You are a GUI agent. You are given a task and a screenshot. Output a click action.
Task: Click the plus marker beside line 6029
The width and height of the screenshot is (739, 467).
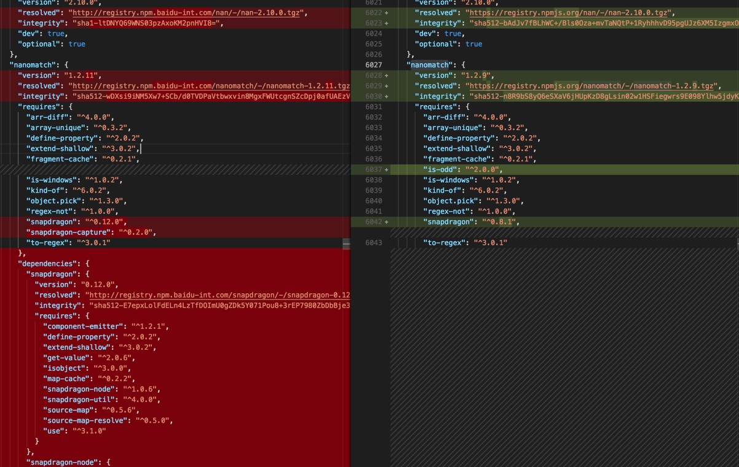(x=386, y=86)
